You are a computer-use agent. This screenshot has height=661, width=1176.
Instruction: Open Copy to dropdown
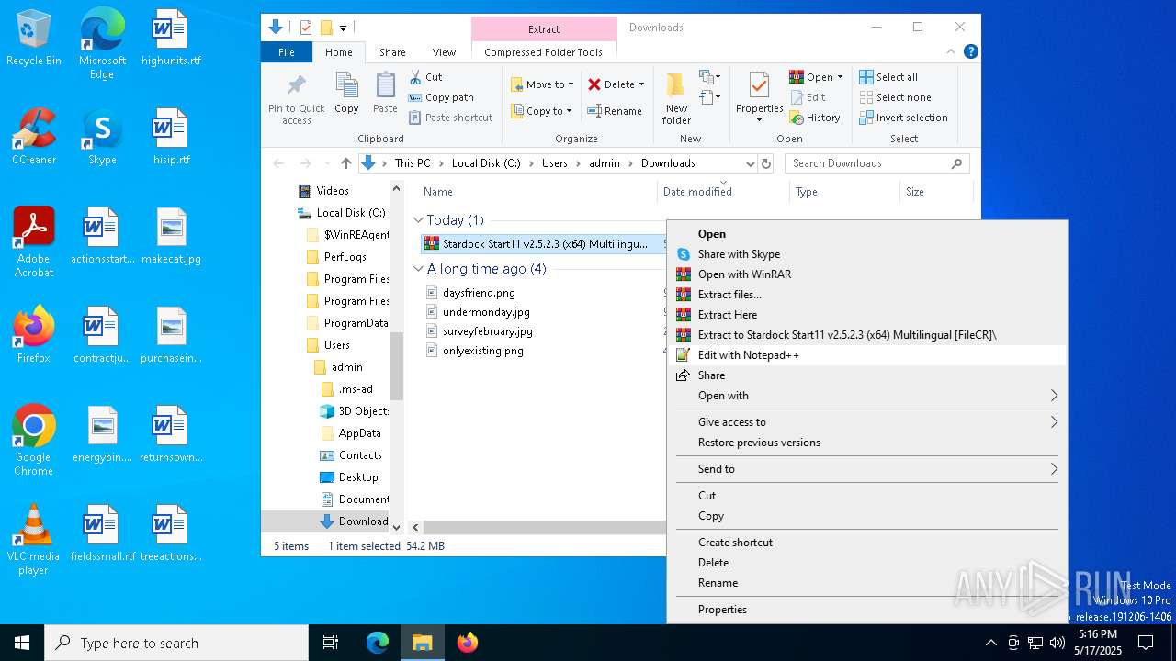[542, 111]
